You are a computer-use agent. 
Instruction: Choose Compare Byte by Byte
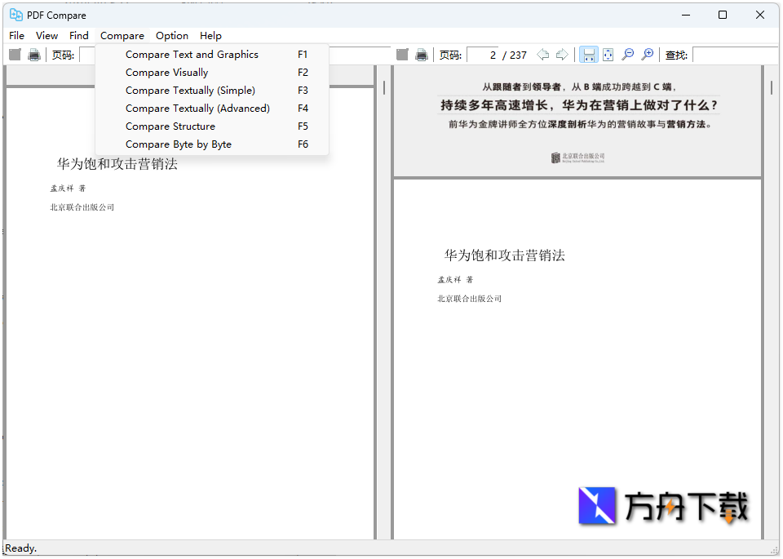212,144
